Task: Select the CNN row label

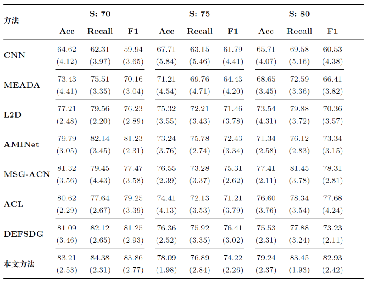Action: (14, 55)
